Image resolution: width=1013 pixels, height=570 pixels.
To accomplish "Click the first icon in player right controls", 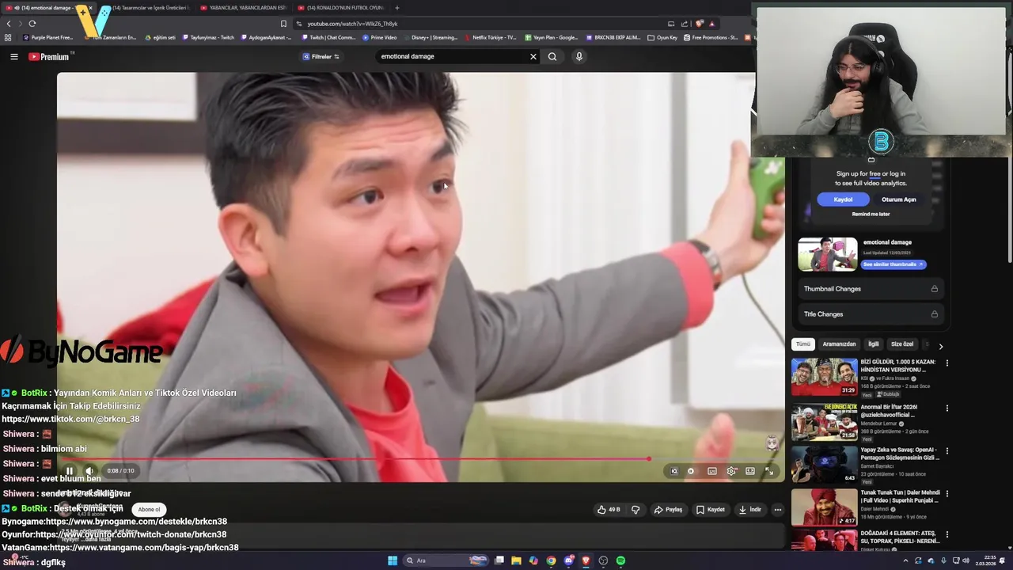I will 673,471.
